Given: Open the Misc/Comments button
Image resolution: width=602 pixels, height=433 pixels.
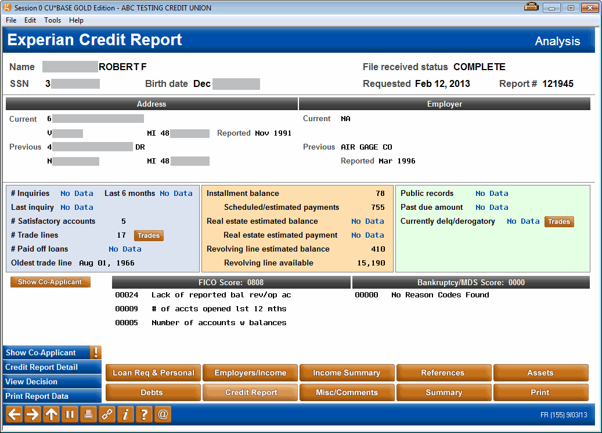Looking at the screenshot, I should pyautogui.click(x=347, y=392).
